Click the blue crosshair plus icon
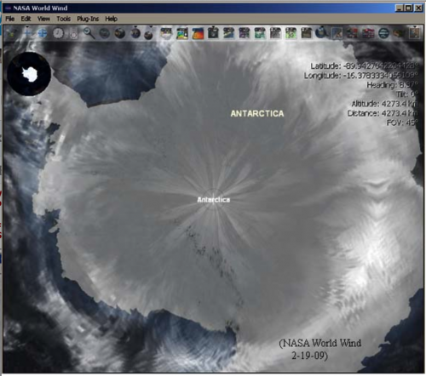 pos(27,33)
